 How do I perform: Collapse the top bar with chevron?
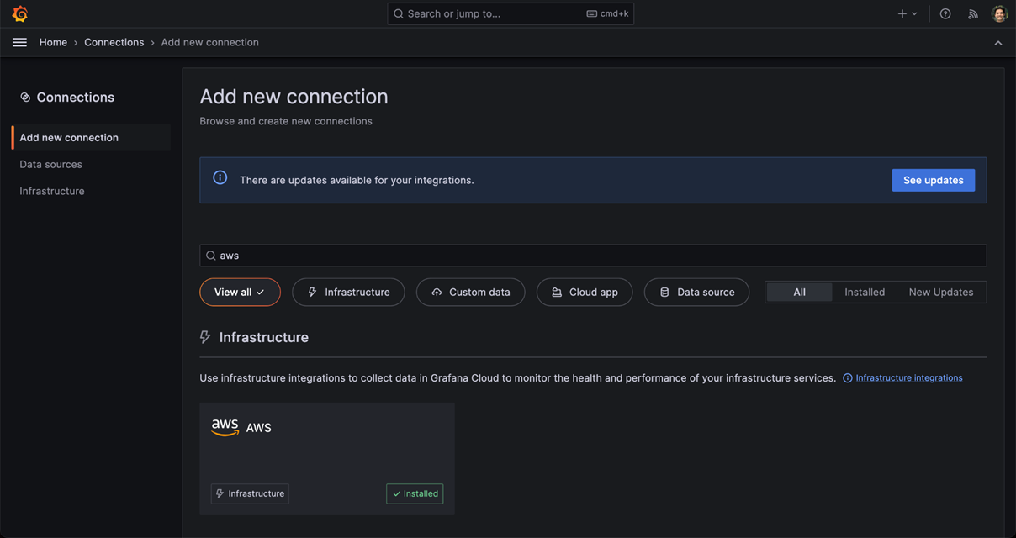[998, 43]
